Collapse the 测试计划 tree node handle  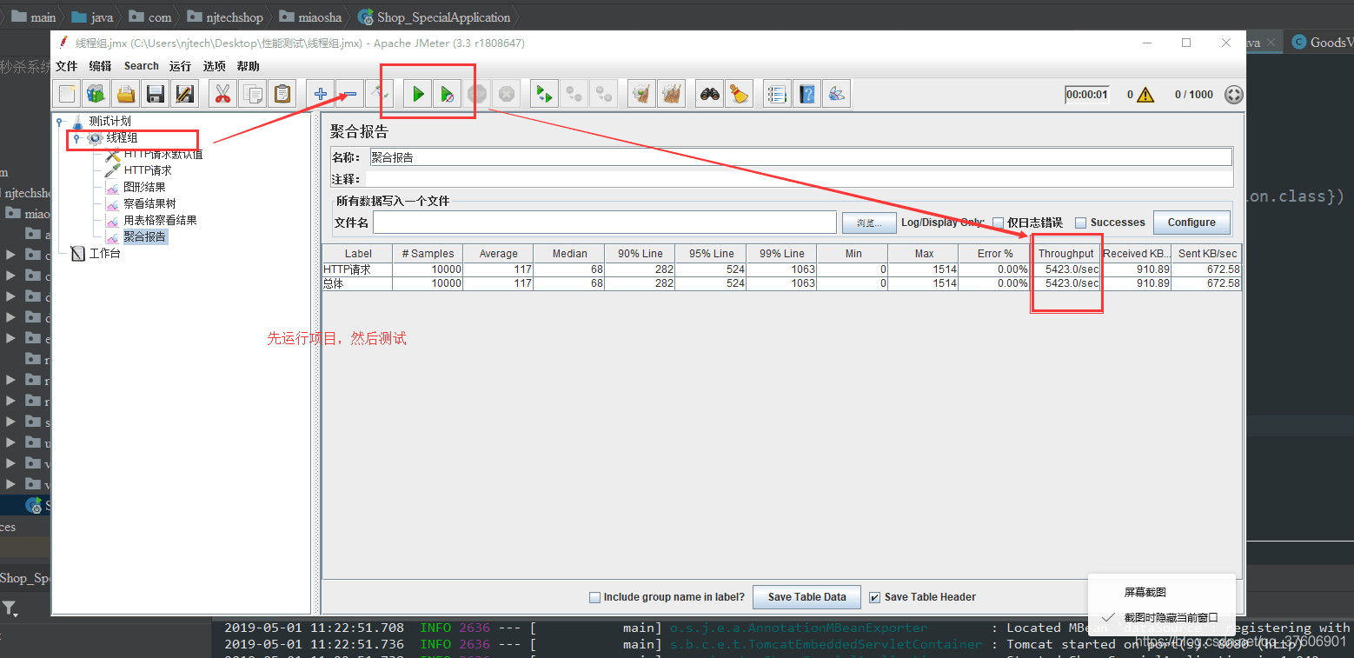pyautogui.click(x=60, y=121)
